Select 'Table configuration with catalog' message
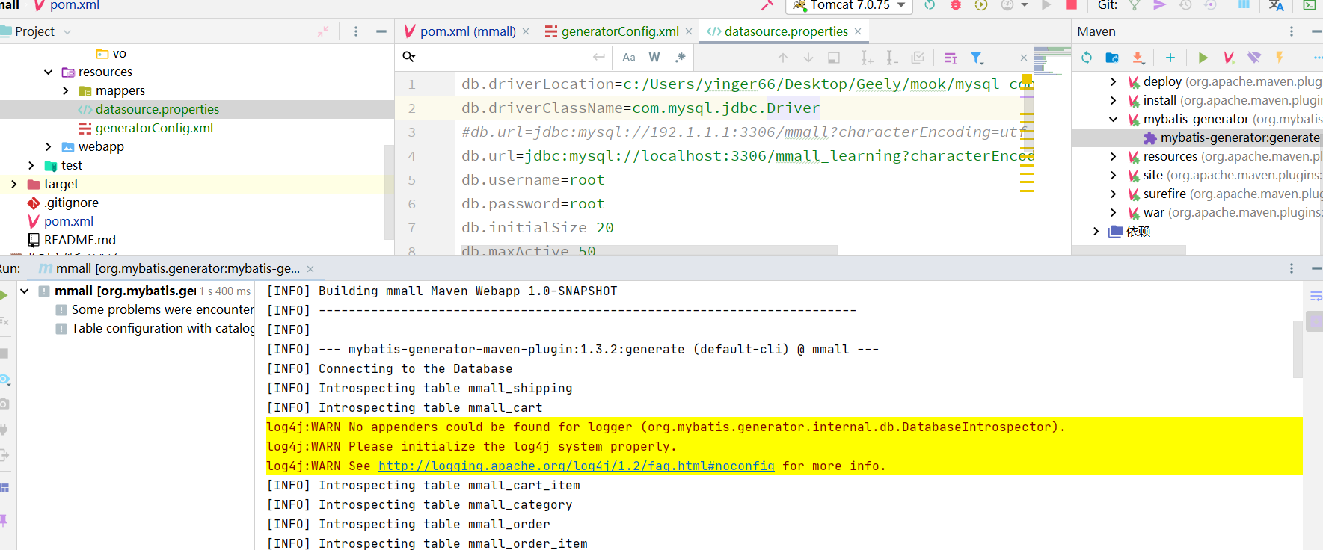The width and height of the screenshot is (1323, 550). pyautogui.click(x=156, y=328)
